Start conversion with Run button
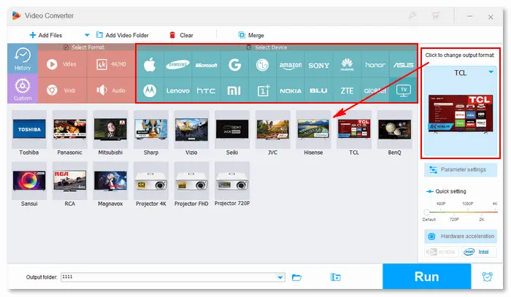511x297 pixels. (426, 277)
